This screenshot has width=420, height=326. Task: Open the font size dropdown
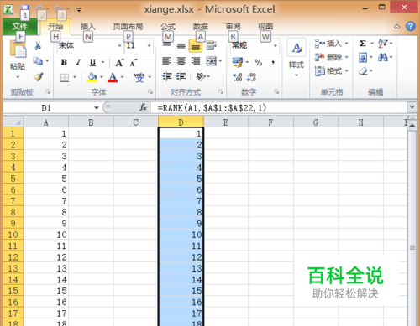click(x=149, y=46)
